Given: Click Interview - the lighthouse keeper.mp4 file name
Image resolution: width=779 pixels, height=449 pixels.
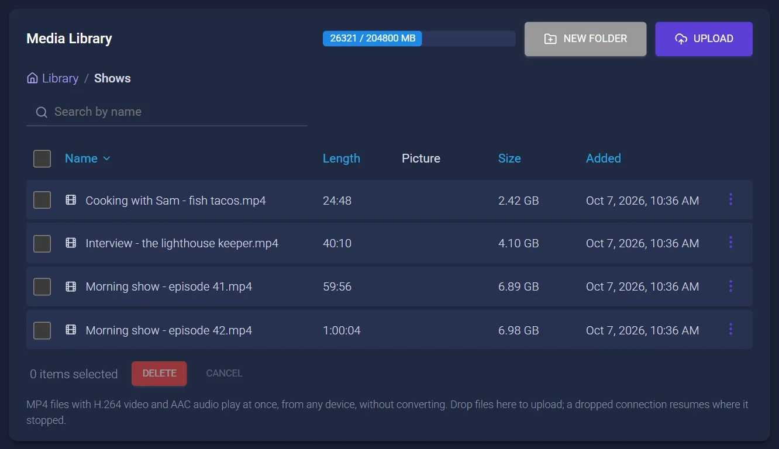Looking at the screenshot, I should coord(182,243).
